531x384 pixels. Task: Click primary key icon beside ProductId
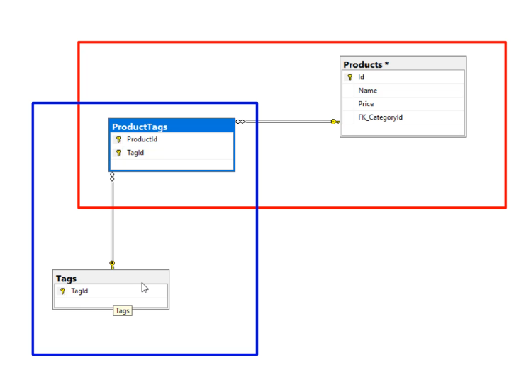[x=118, y=139]
